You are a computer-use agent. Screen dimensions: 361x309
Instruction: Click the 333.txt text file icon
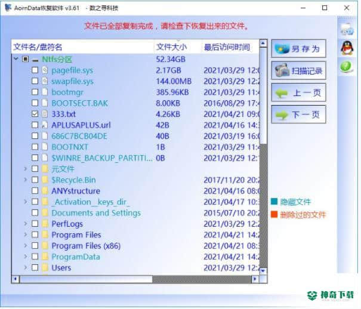click(x=45, y=114)
